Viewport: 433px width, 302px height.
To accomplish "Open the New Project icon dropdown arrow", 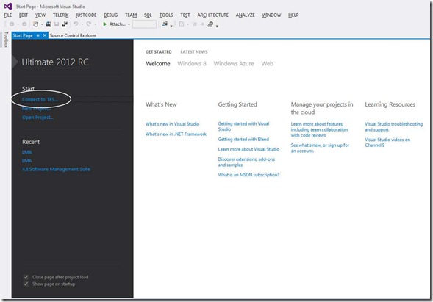I will click(42, 24).
